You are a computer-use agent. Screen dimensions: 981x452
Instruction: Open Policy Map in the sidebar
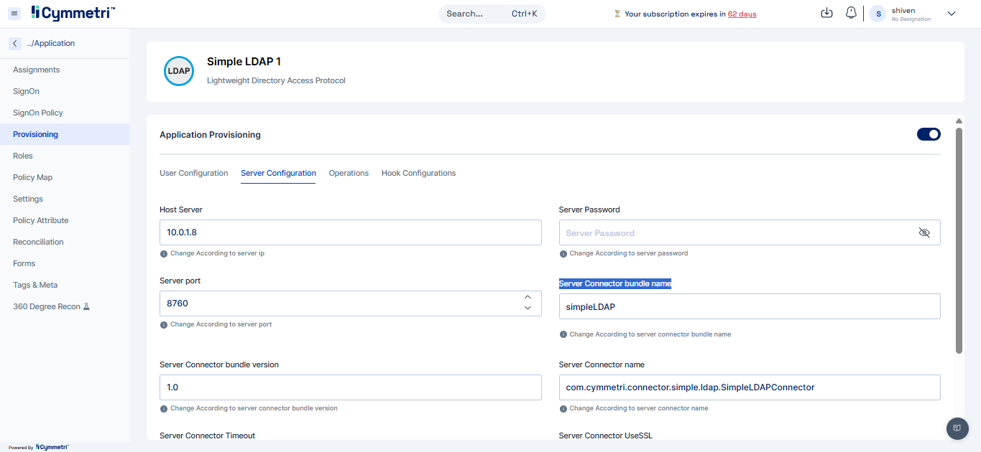(x=65, y=177)
